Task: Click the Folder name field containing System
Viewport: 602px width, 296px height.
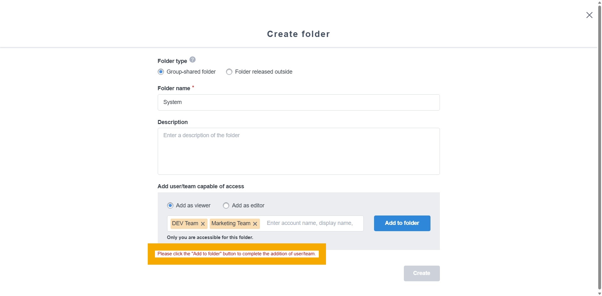Action: pos(298,102)
